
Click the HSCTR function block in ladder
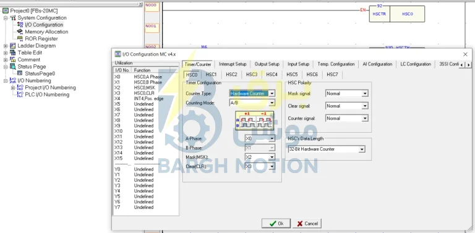[397, 14]
